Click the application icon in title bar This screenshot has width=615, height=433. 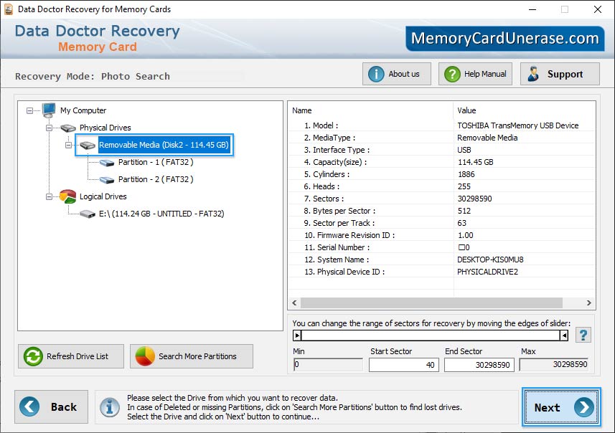(8, 9)
